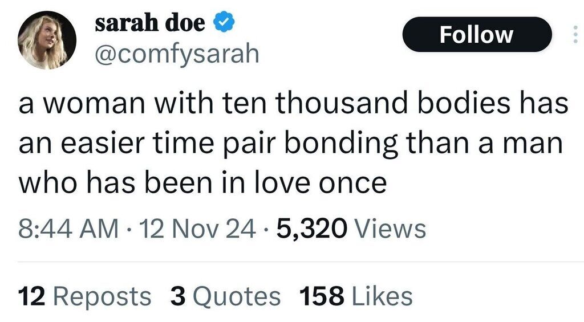Click the tweet line starting "a woman with"

294,106
